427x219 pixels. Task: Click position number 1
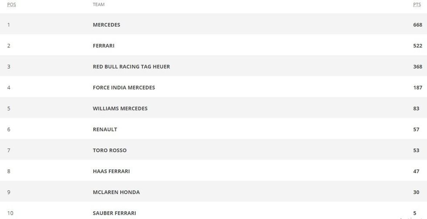pos(9,25)
